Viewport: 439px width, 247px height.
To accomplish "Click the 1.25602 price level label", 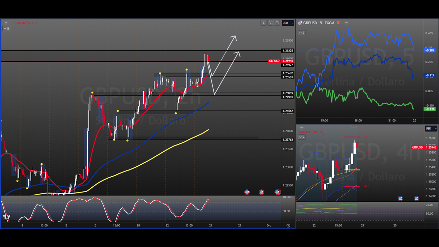I will [x=288, y=73].
